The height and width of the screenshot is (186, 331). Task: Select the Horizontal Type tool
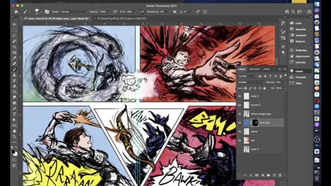pyautogui.click(x=14, y=114)
